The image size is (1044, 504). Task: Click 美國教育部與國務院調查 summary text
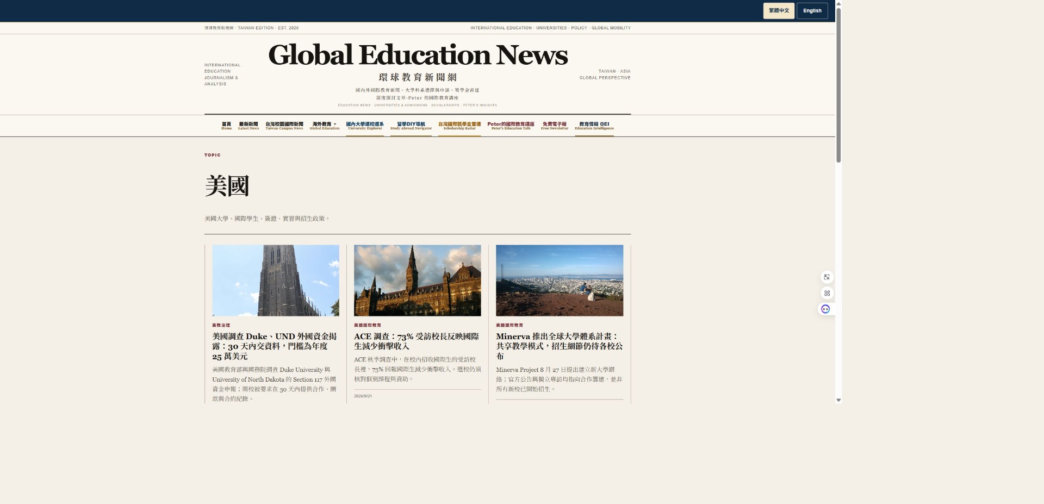click(x=275, y=384)
